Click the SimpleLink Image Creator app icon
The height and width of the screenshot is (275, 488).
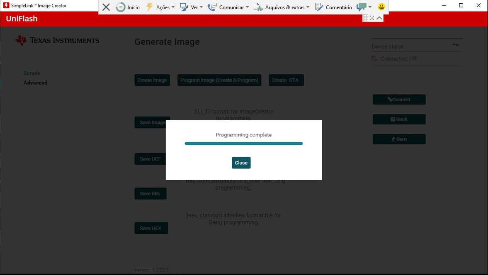[6, 5]
